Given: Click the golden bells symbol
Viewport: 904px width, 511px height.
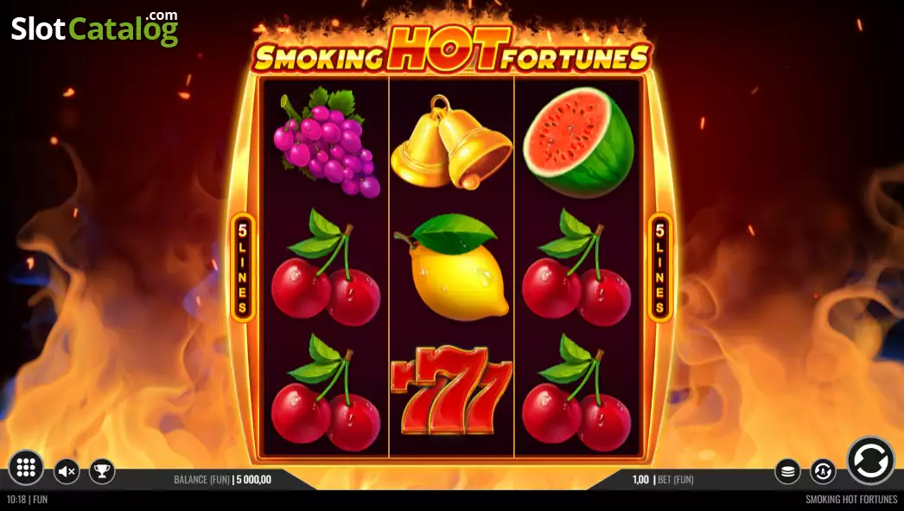Looking at the screenshot, I should pyautogui.click(x=451, y=142).
